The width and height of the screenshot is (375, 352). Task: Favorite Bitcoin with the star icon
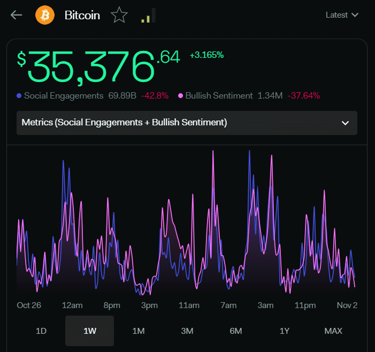(119, 15)
